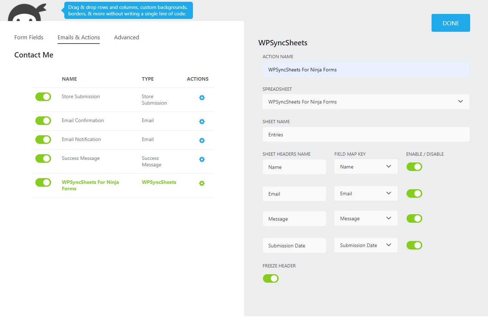Open the Spreadsheet dropdown
Image resolution: width=488 pixels, height=327 pixels.
[x=366, y=102]
